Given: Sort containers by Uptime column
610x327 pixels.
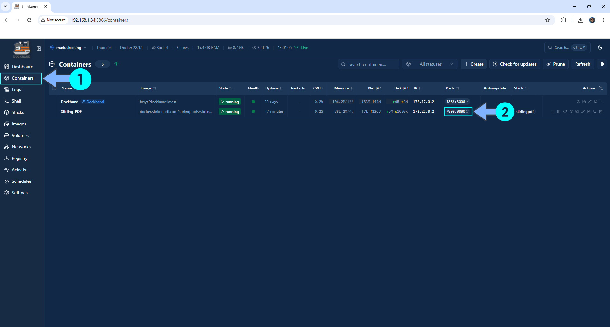Looking at the screenshot, I should 274,88.
